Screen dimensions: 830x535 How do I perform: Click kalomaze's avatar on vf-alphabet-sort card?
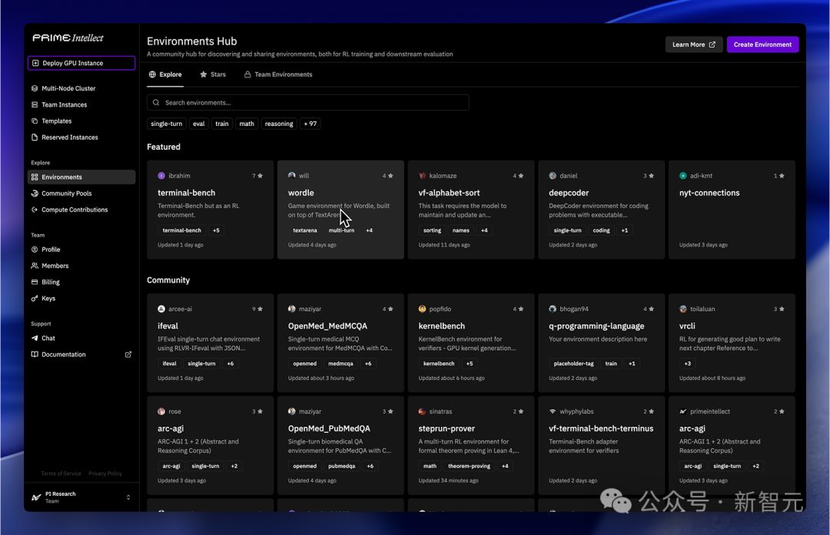pyautogui.click(x=423, y=176)
